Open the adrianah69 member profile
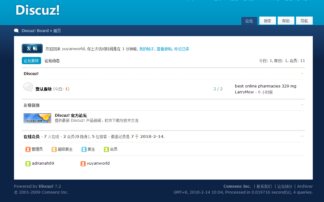This screenshot has height=202, width=324. [43, 163]
